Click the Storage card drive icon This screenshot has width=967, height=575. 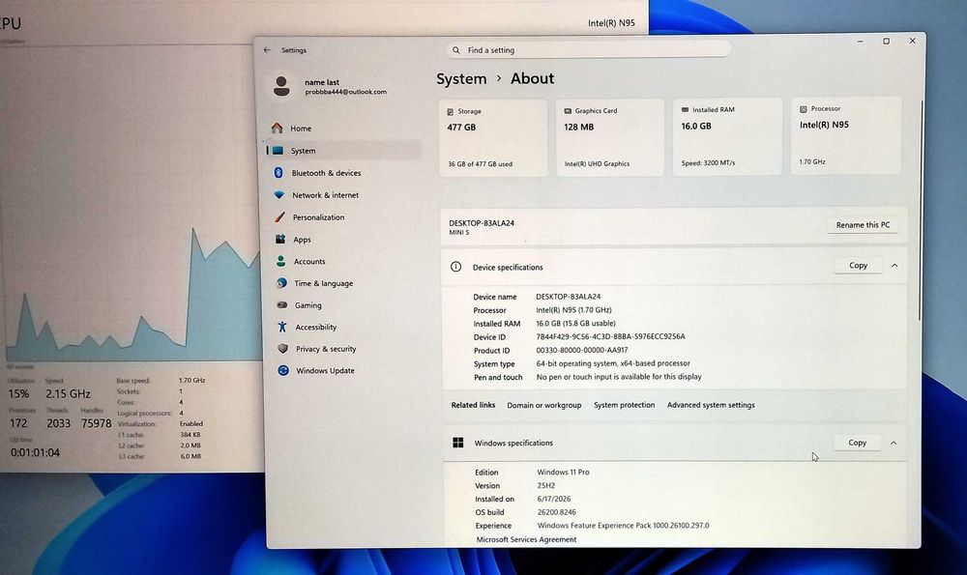[451, 111]
